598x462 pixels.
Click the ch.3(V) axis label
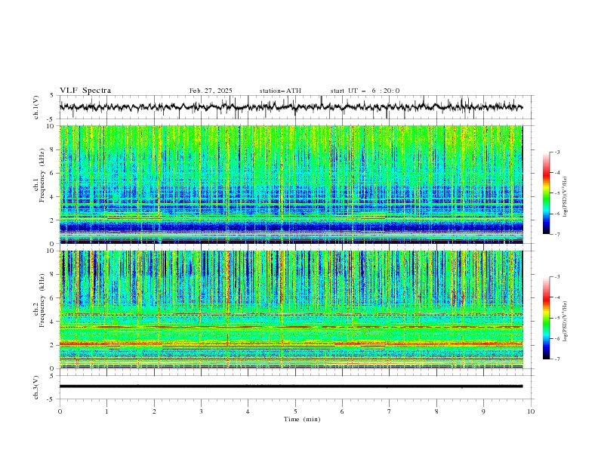click(36, 387)
